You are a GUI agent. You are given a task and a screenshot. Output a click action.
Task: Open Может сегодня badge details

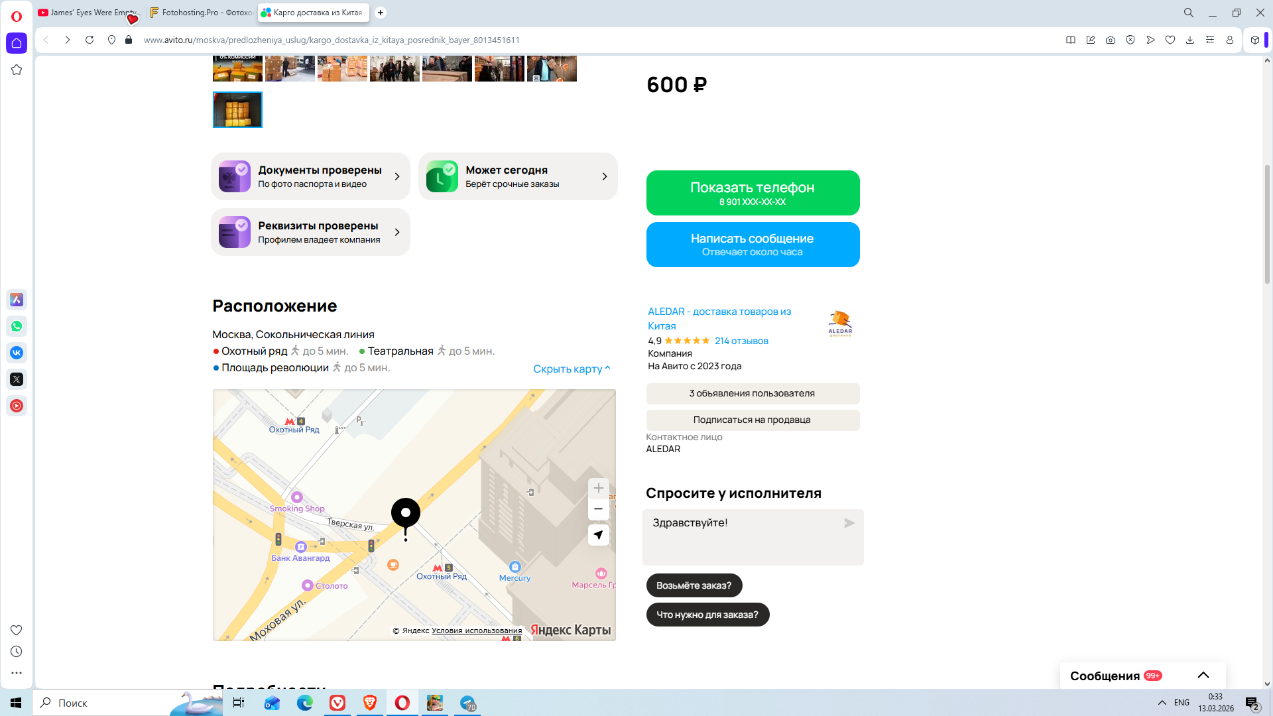click(517, 176)
